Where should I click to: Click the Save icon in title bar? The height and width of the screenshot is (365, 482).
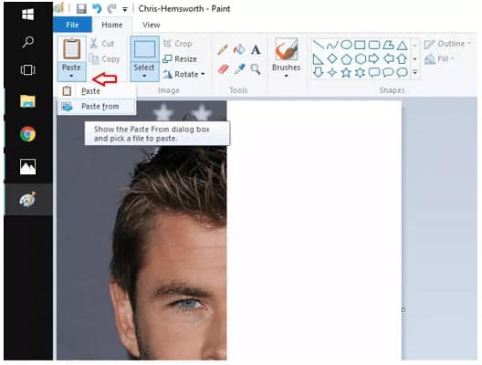(81, 8)
